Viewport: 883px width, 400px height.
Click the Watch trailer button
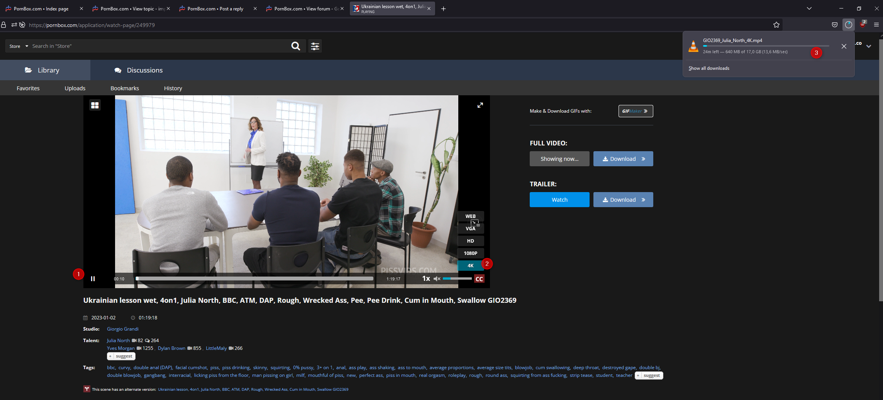[x=559, y=200]
